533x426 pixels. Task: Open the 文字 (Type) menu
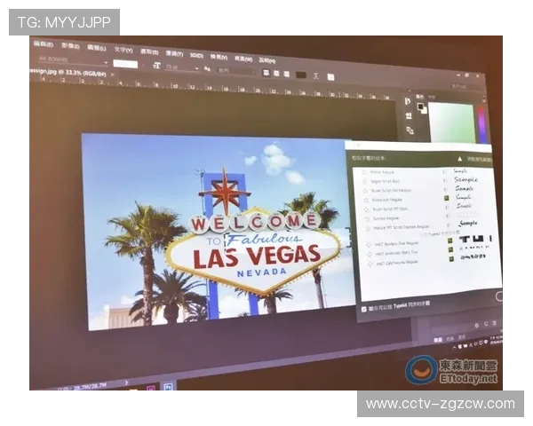[123, 50]
